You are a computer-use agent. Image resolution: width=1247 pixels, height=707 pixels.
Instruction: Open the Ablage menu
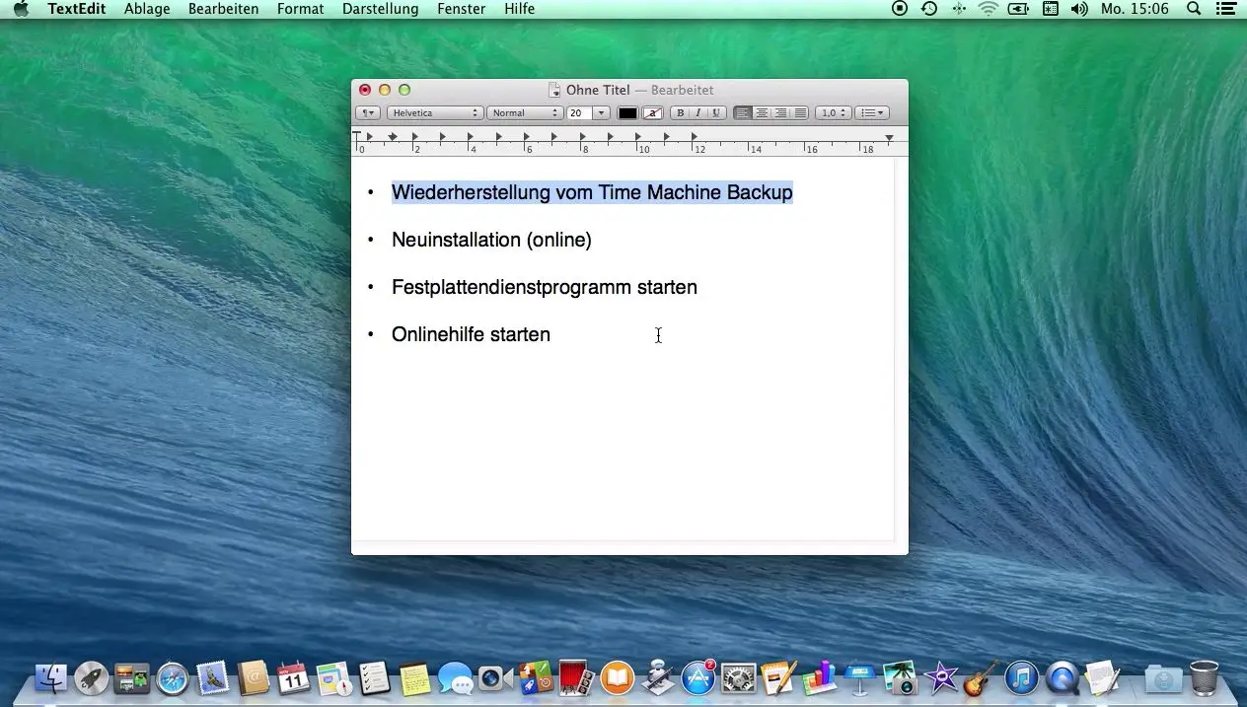[x=147, y=9]
